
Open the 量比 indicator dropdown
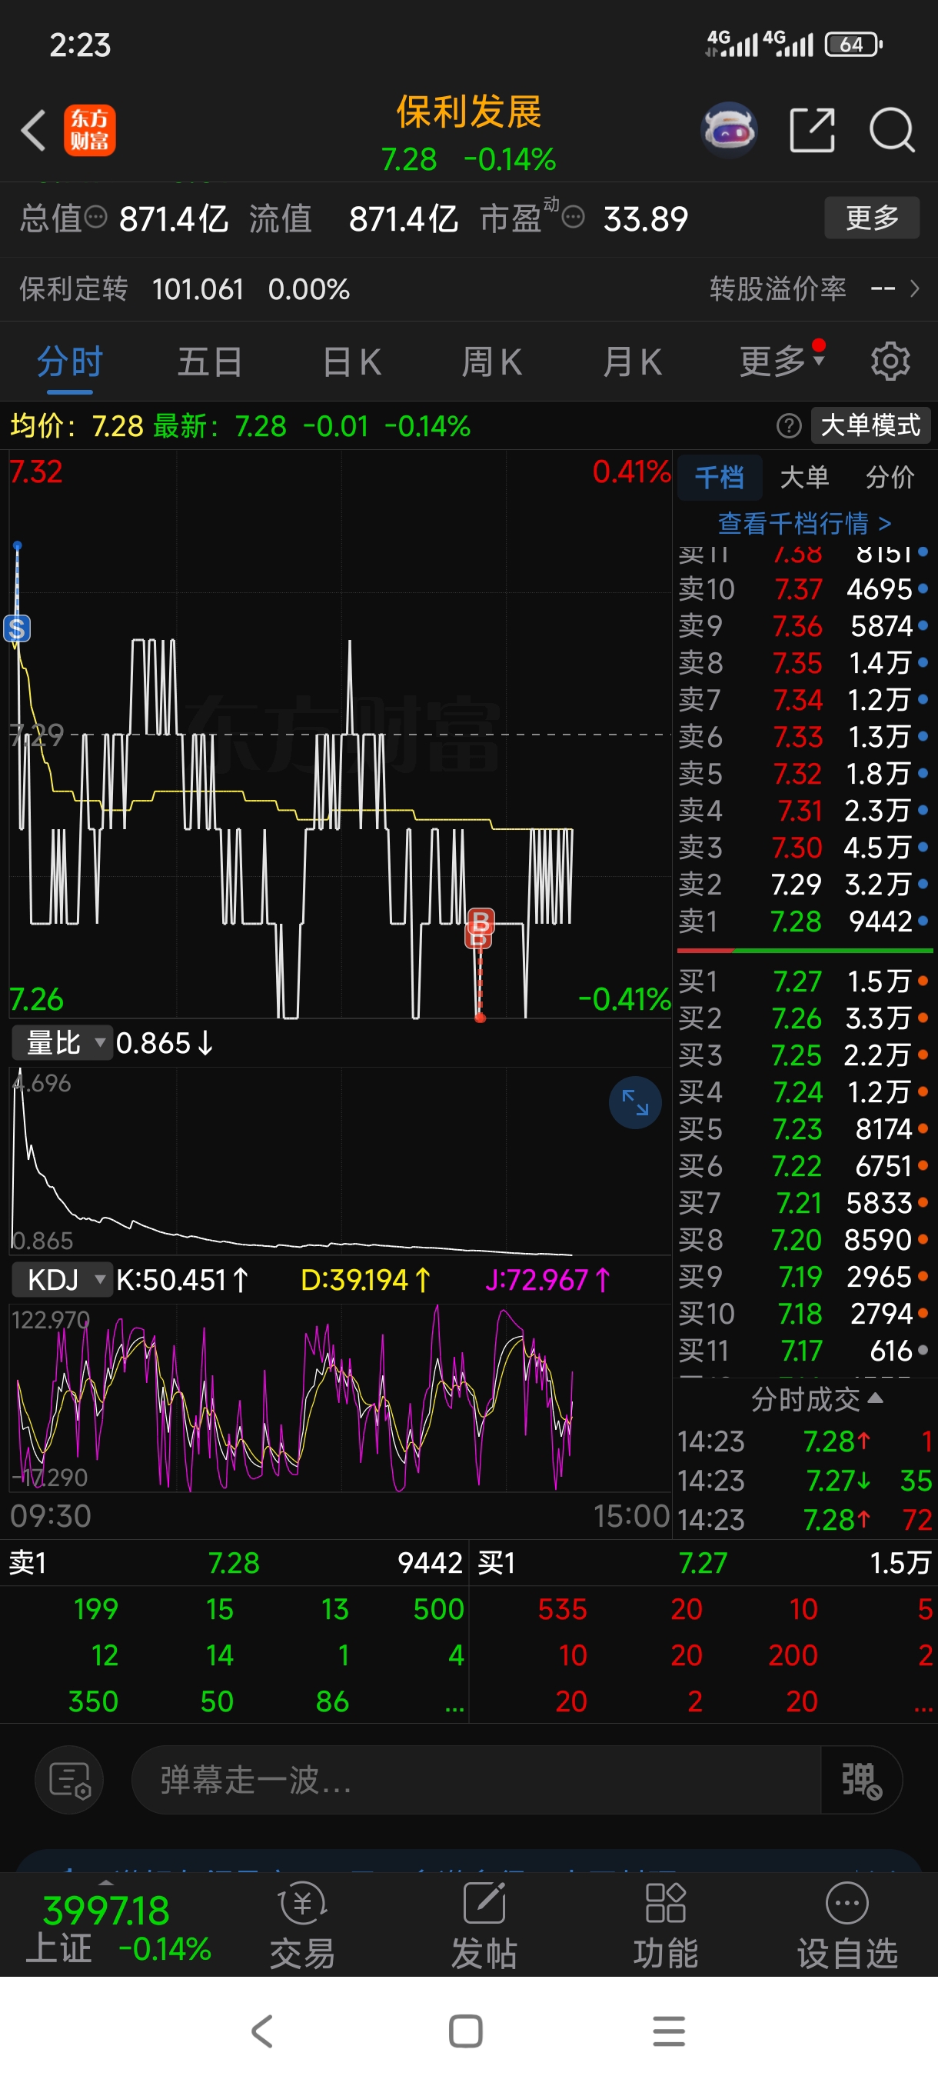tap(62, 1042)
